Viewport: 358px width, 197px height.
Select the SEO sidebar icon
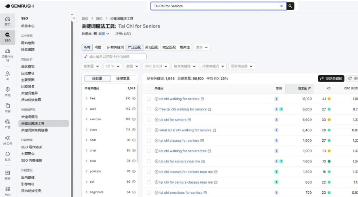pyautogui.click(x=8, y=37)
